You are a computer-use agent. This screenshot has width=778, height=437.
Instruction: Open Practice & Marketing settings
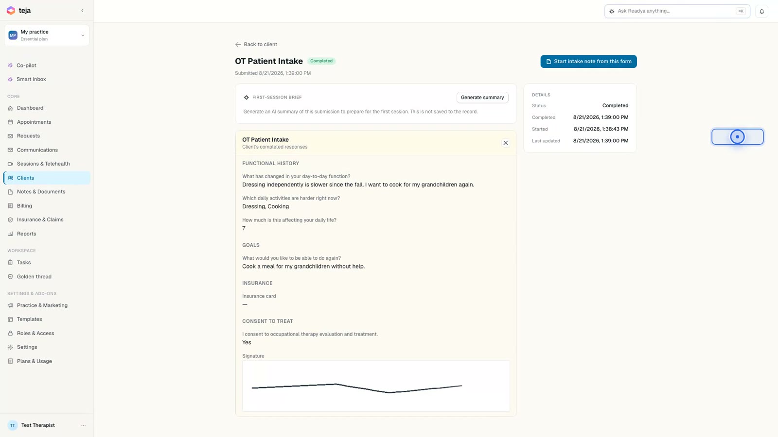pyautogui.click(x=47, y=305)
